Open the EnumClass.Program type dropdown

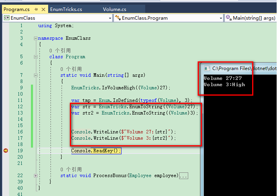point(221,18)
